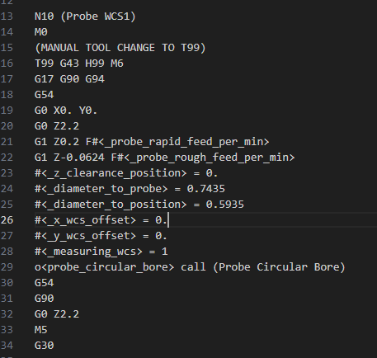Click the Z-0.0624 value on line 22

coord(79,158)
